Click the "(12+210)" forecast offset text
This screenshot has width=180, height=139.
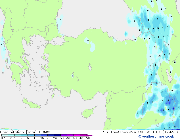pos(171,132)
